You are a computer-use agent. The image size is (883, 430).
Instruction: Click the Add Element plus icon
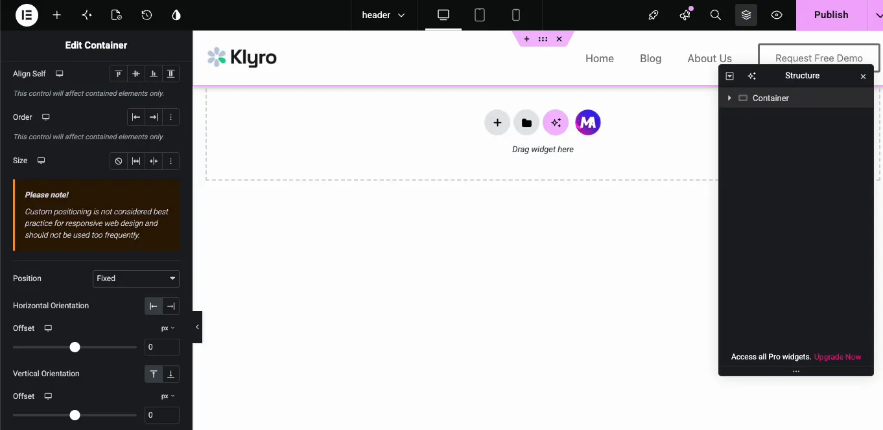[57, 15]
